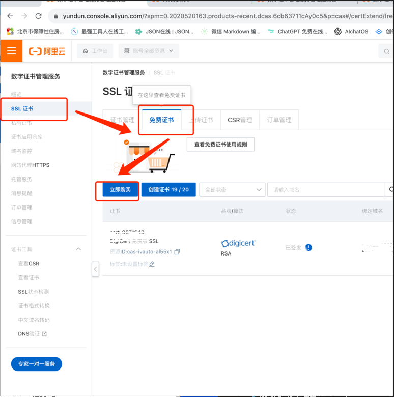Click the 绑定域名 column header
Viewport: 394px width, 397px height.
pyautogui.click(x=372, y=211)
